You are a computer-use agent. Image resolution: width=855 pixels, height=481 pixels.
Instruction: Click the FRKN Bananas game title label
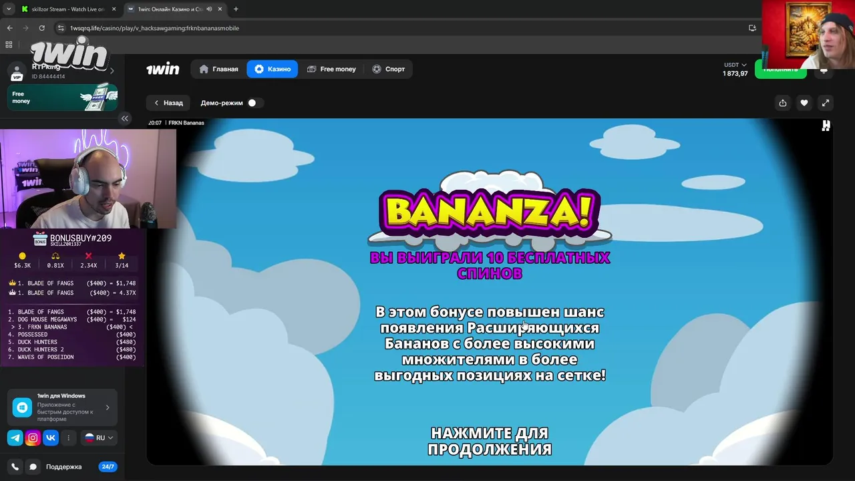(x=185, y=123)
